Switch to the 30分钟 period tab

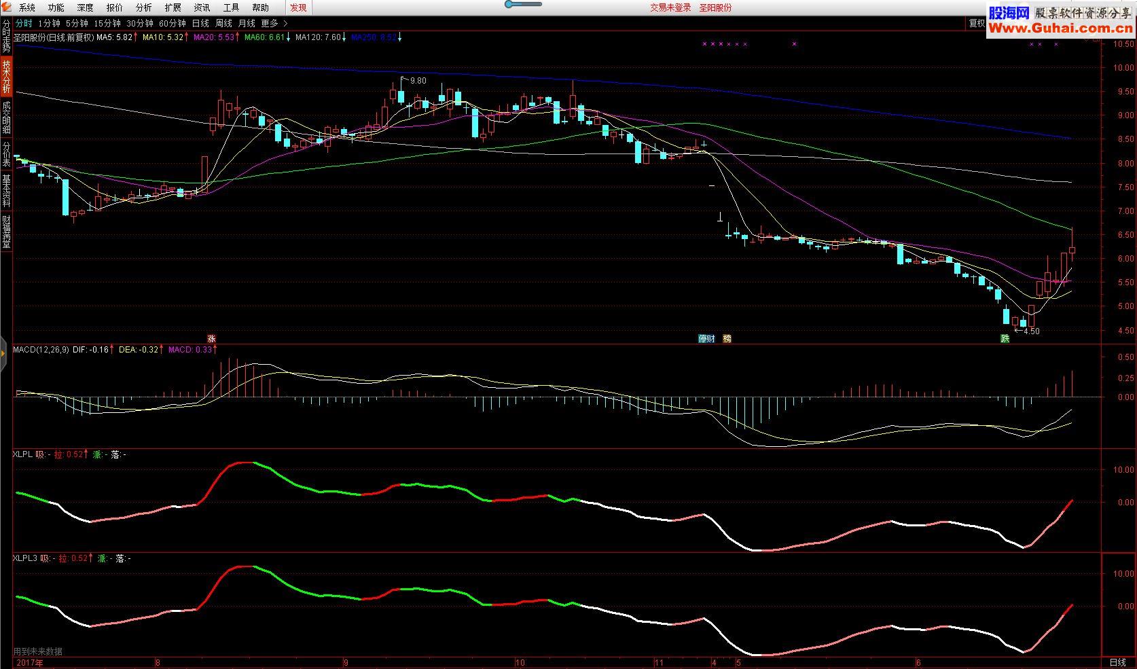click(x=140, y=23)
